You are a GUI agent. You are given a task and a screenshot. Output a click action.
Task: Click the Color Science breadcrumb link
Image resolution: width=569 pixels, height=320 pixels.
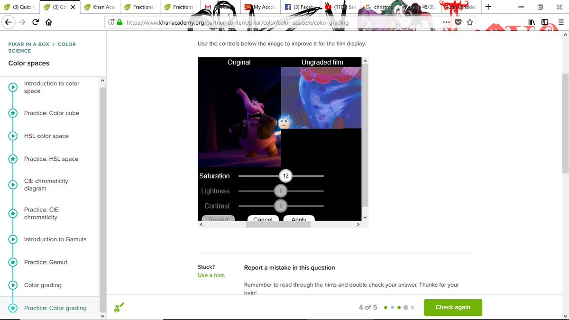(42, 47)
